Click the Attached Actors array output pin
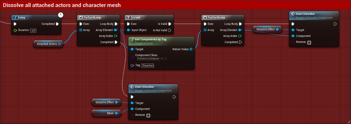The width and height of the screenshot is (351, 124). (59, 44)
